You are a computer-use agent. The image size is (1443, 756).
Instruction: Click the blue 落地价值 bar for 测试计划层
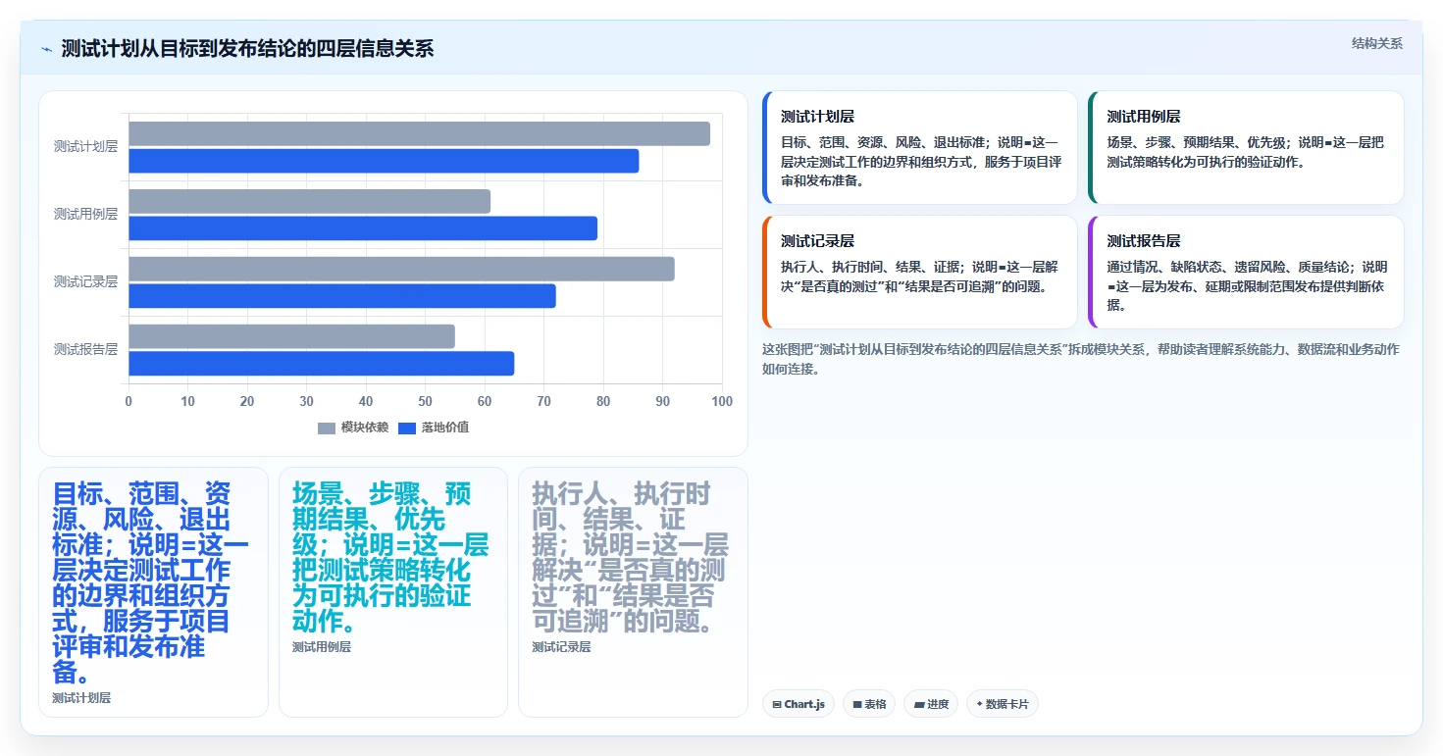(x=384, y=161)
